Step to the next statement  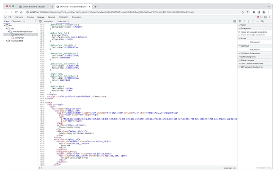click(x=257, y=21)
